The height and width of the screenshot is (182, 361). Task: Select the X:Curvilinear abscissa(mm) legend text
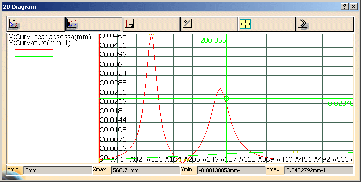point(50,37)
